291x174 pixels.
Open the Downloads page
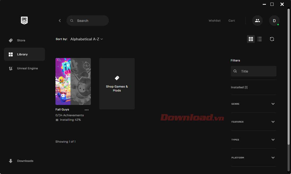(x=24, y=161)
